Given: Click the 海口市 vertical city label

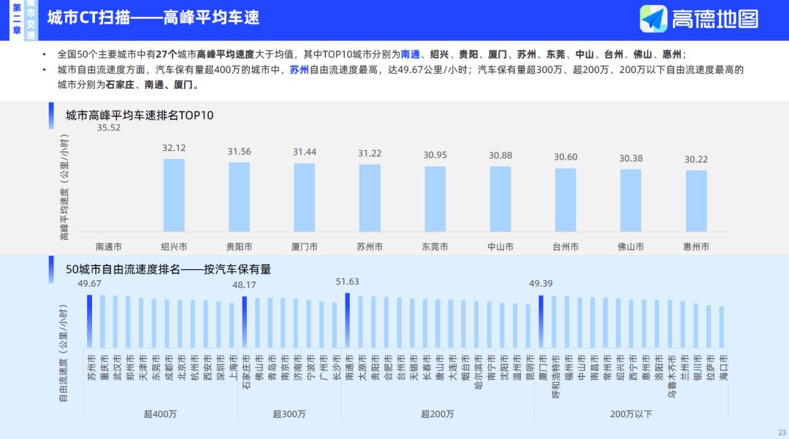Looking at the screenshot, I should (x=723, y=368).
